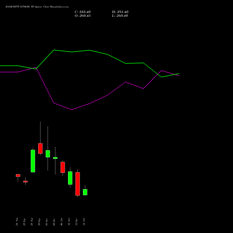Click the BANKNIFTY 54700.00 PE chart title
233x233 pixels.
coord(37,7)
